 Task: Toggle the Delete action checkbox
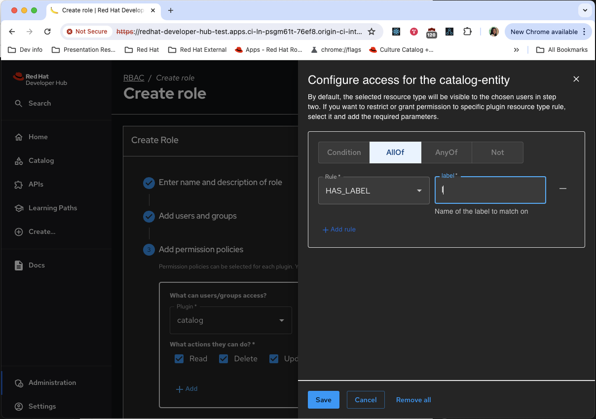[223, 359]
